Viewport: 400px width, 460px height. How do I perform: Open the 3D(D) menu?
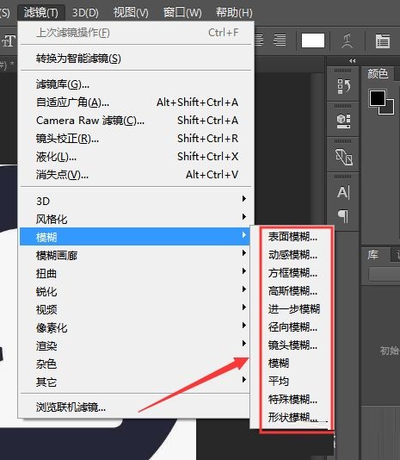[85, 13]
